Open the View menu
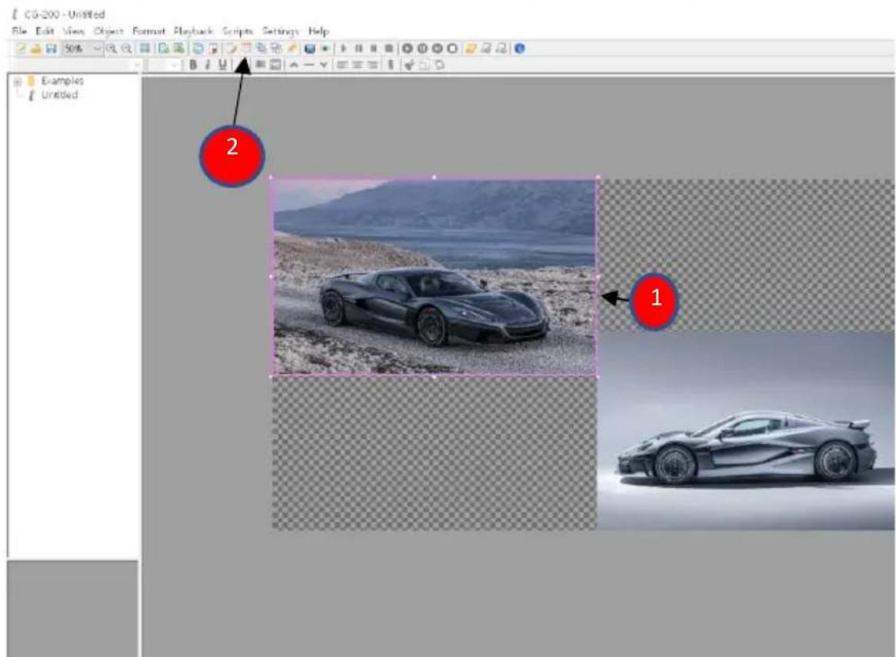The height and width of the screenshot is (657, 896). [x=73, y=31]
